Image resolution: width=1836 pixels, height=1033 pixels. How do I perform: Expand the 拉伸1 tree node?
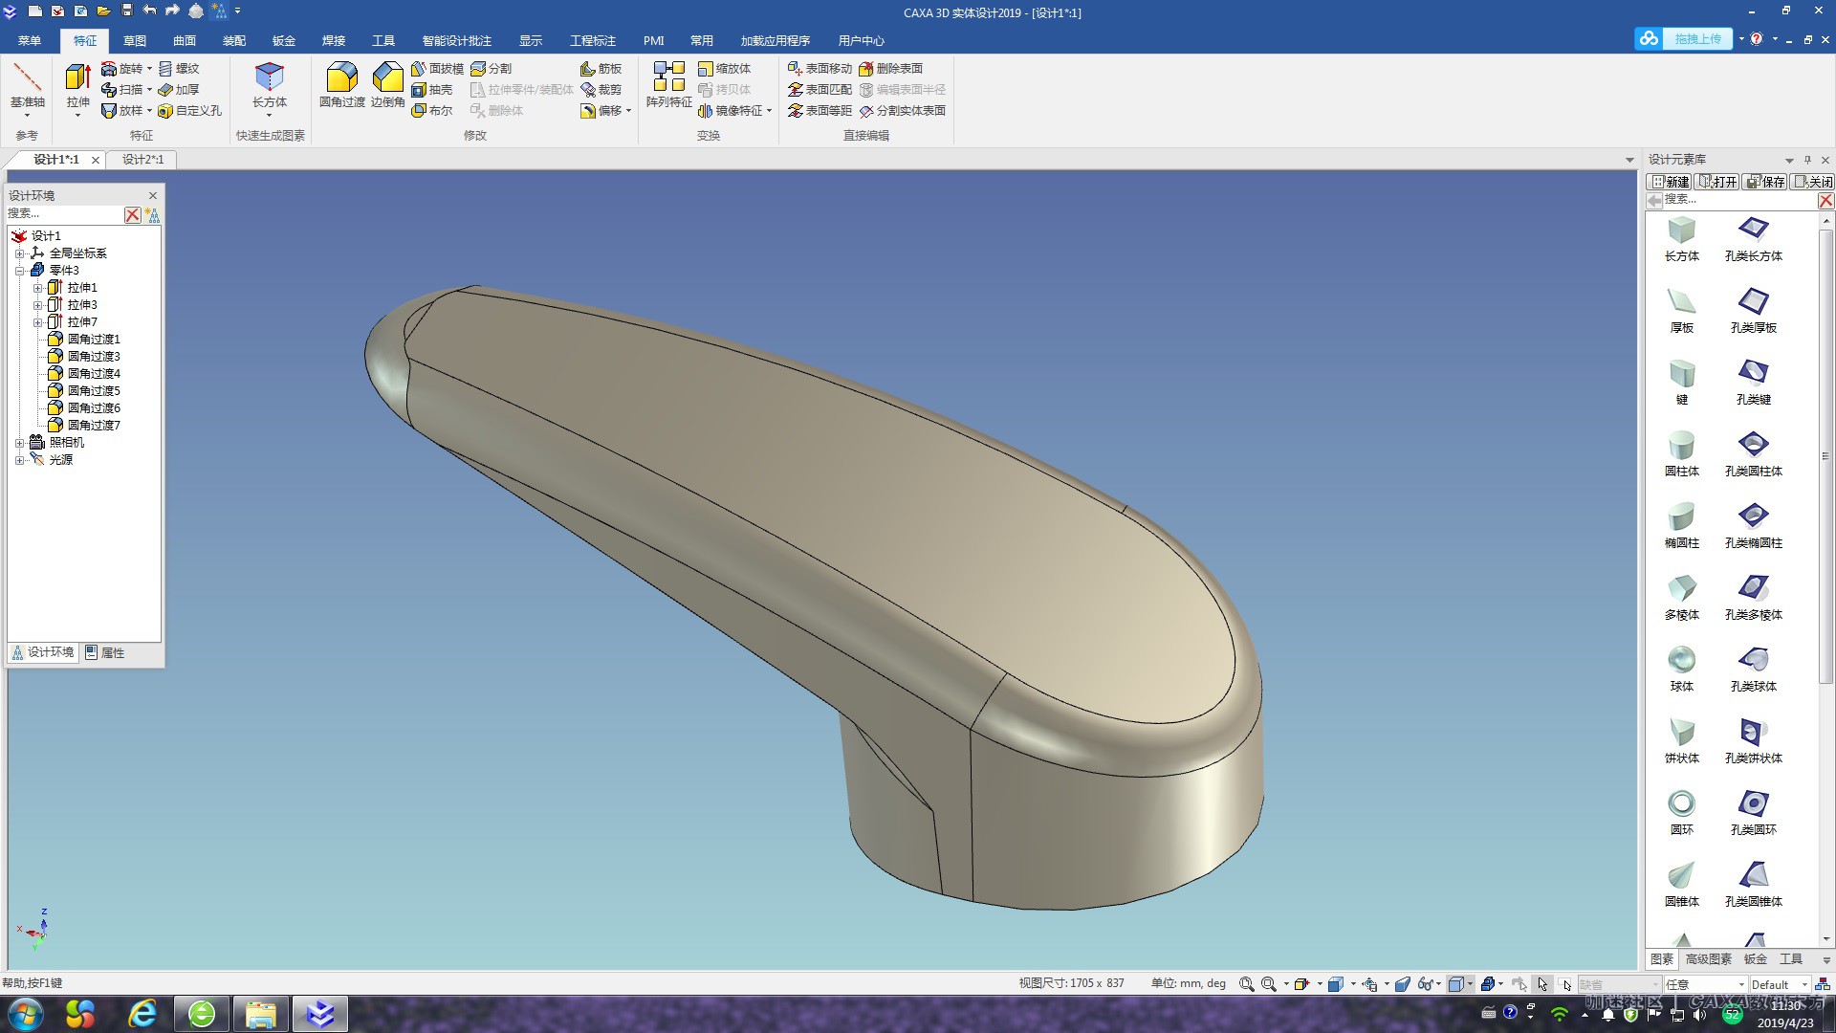click(x=37, y=288)
